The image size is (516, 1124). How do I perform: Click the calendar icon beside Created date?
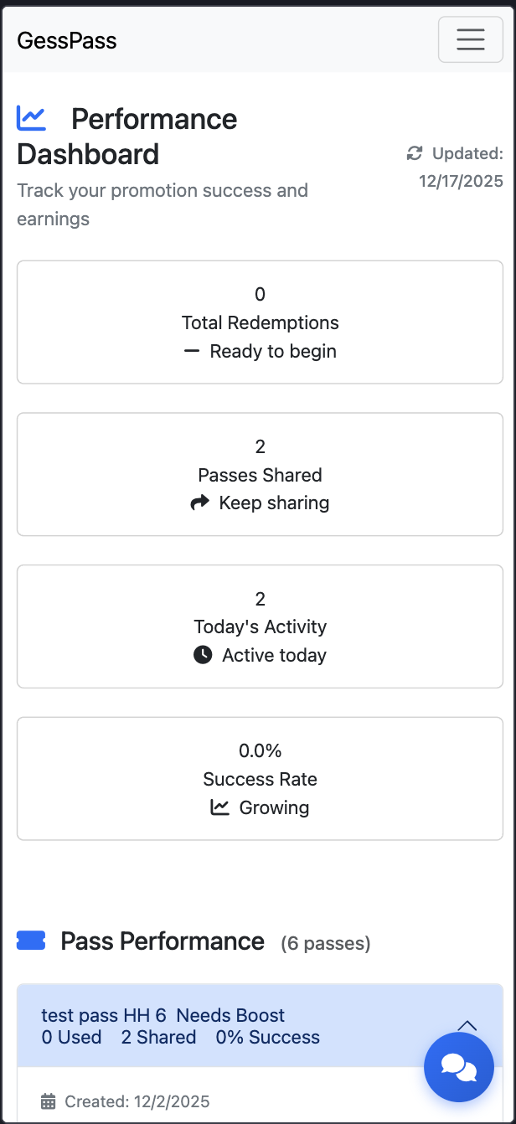point(49,1099)
